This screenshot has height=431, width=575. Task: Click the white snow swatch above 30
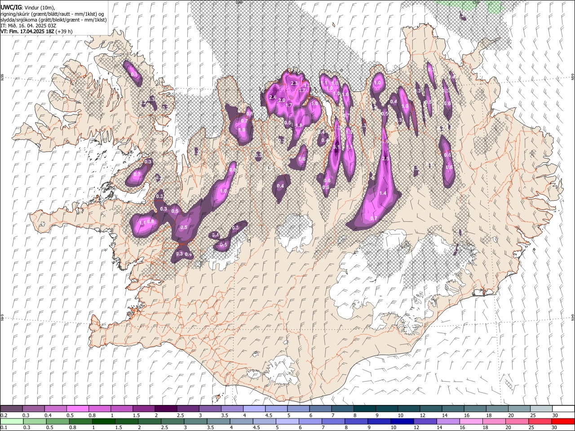point(563,409)
